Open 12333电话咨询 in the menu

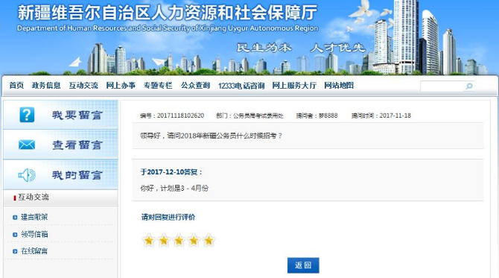click(241, 86)
